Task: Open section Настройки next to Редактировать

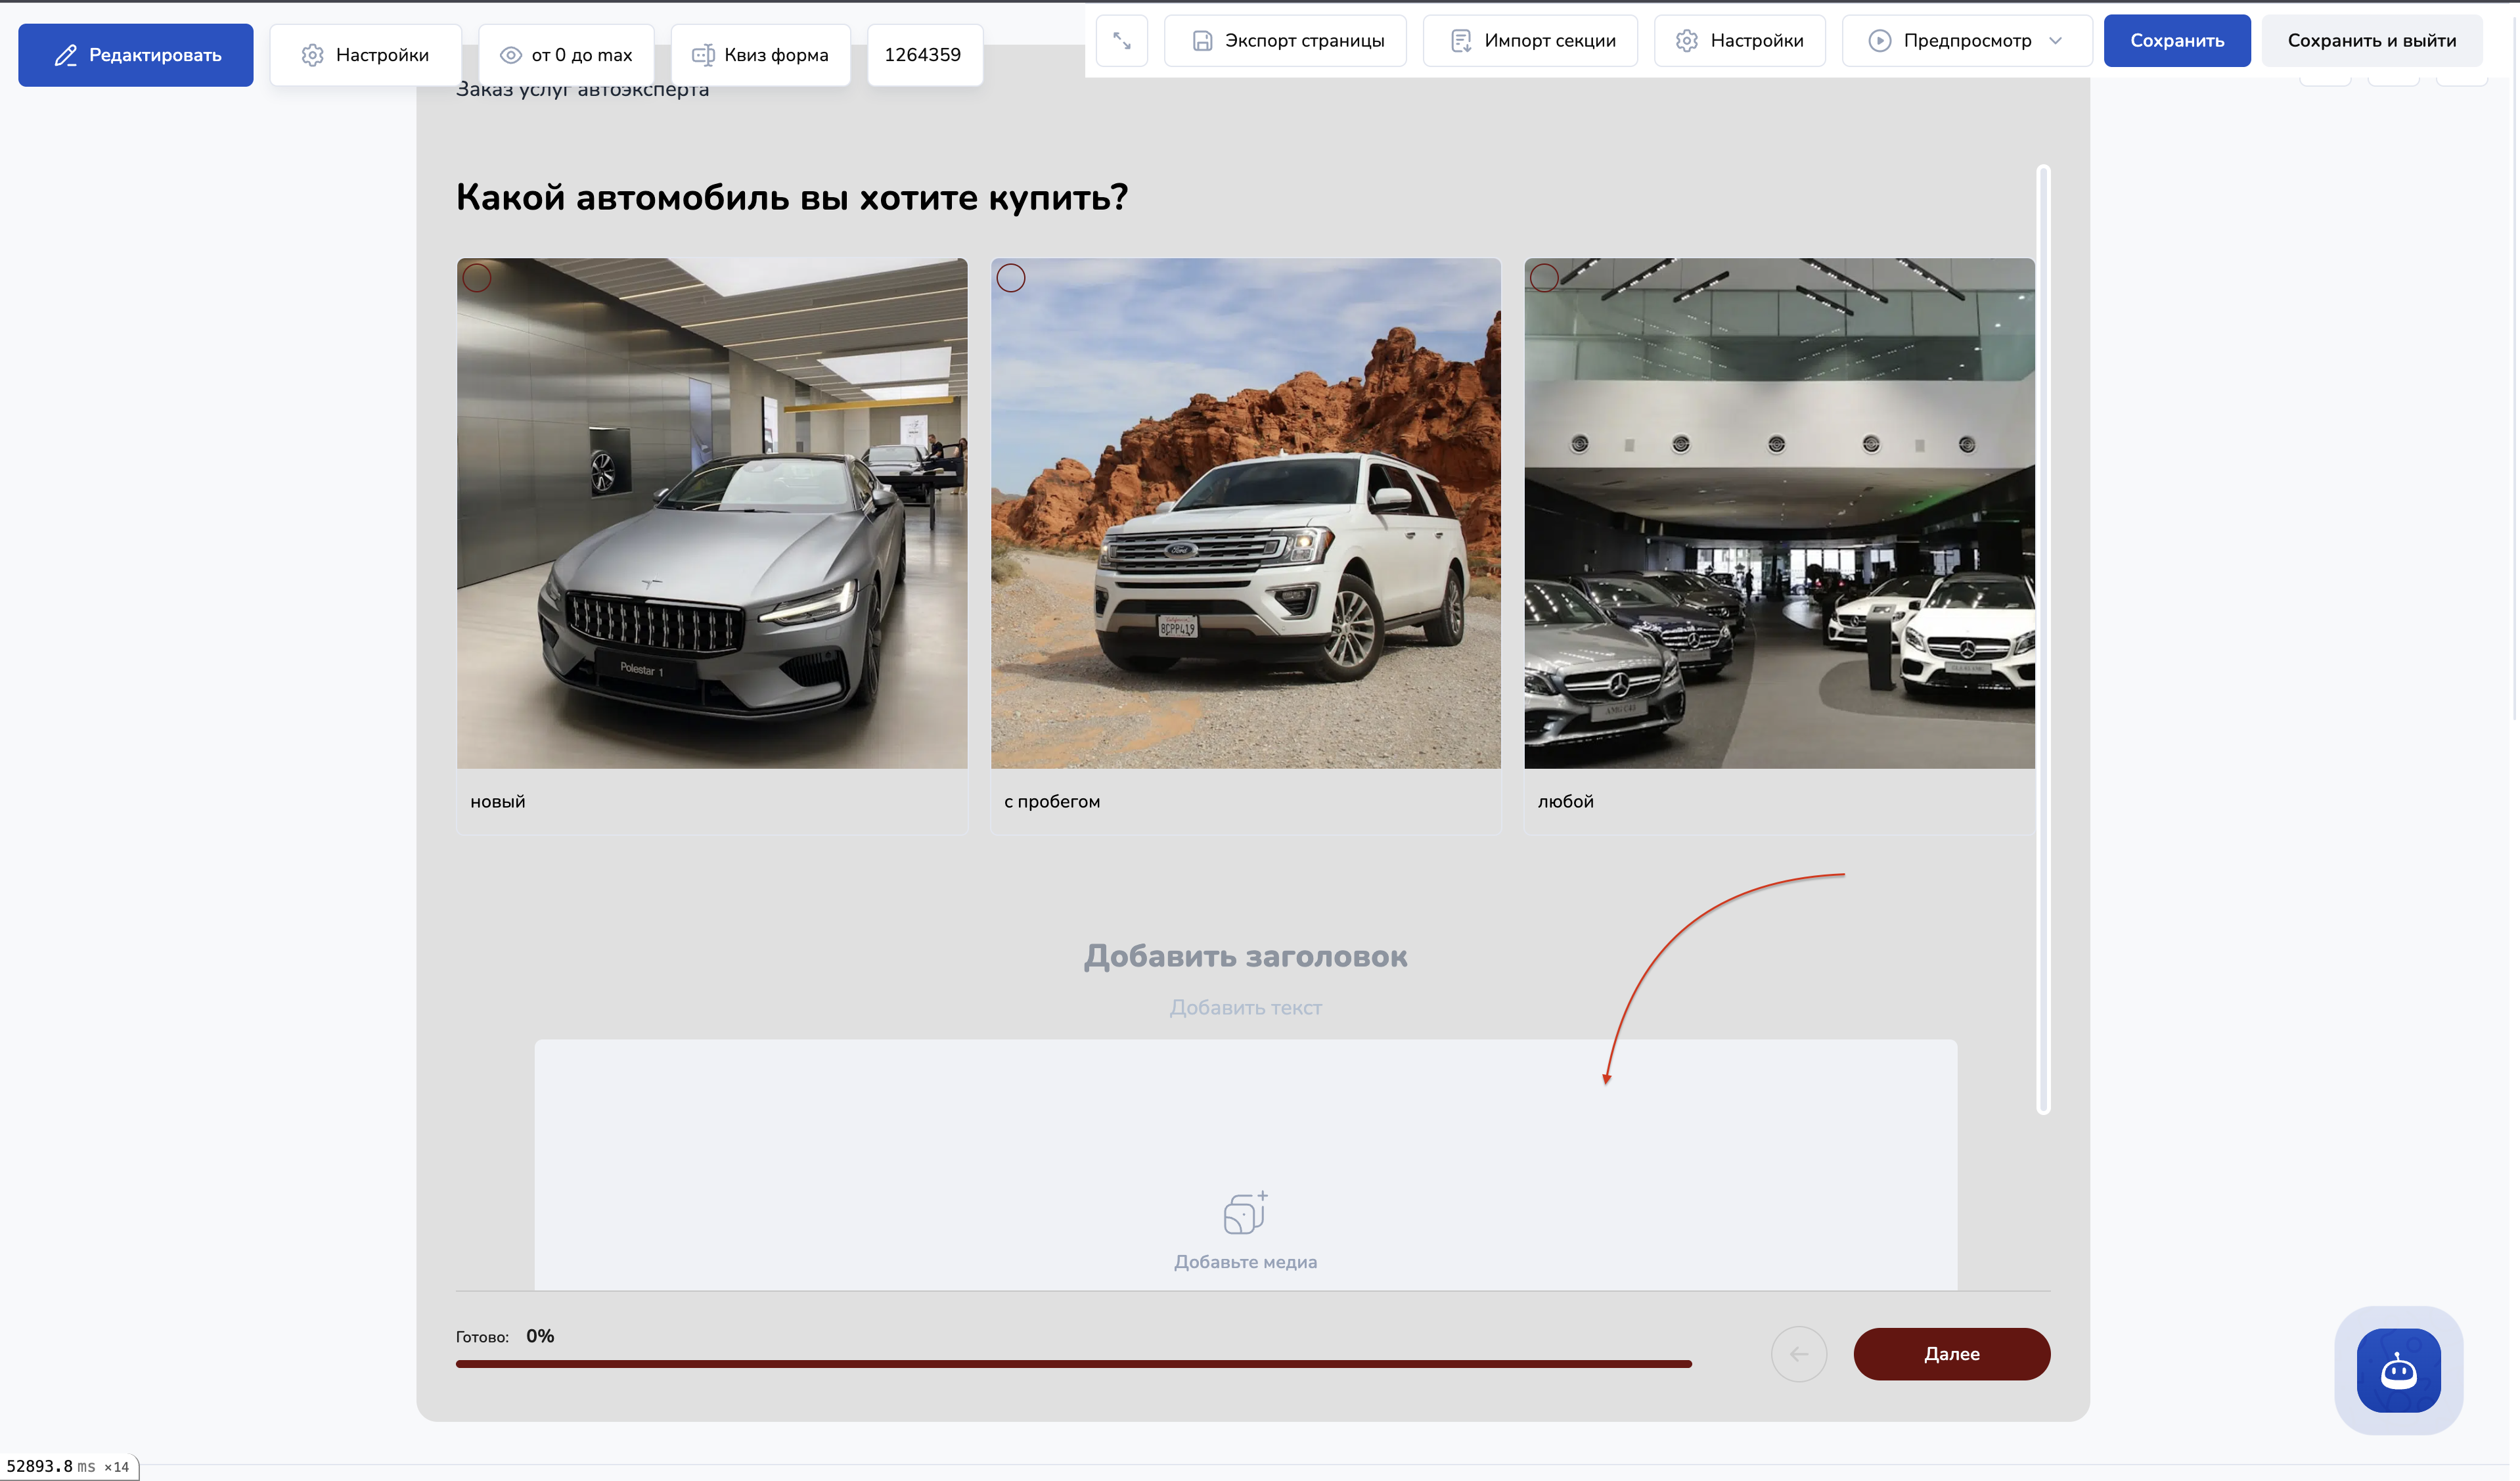Action: click(365, 55)
